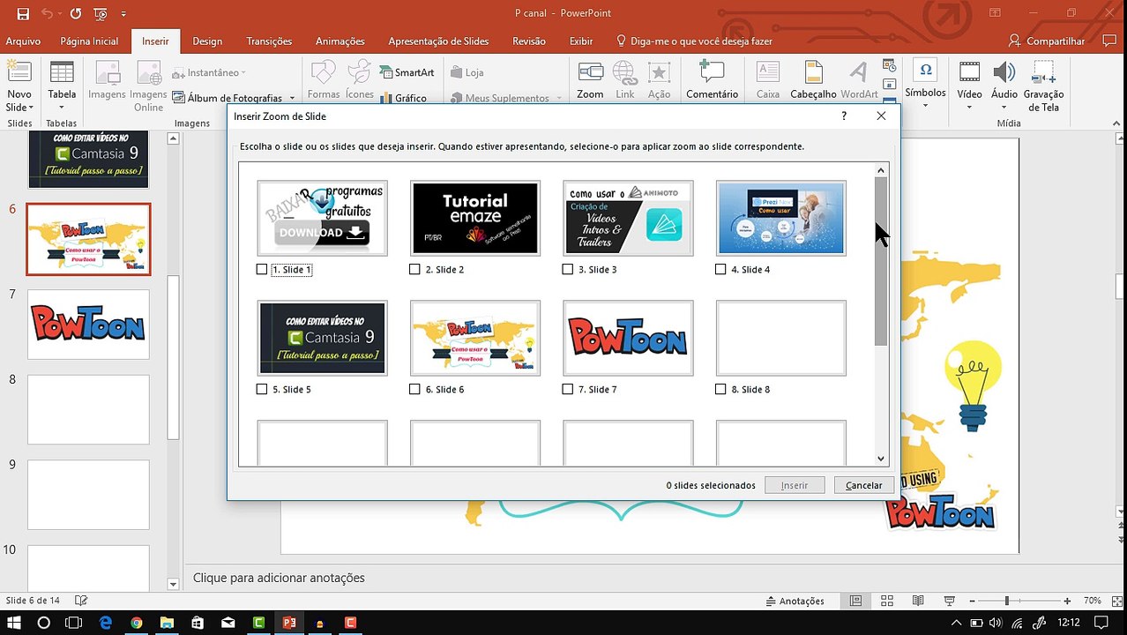Click the Cancelar button
1127x635 pixels.
(864, 485)
